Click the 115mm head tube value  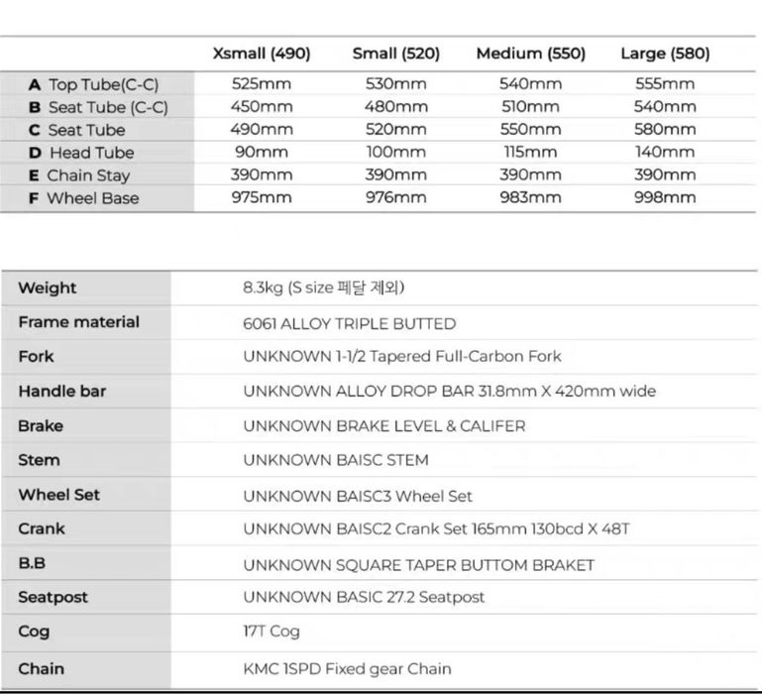pos(530,152)
